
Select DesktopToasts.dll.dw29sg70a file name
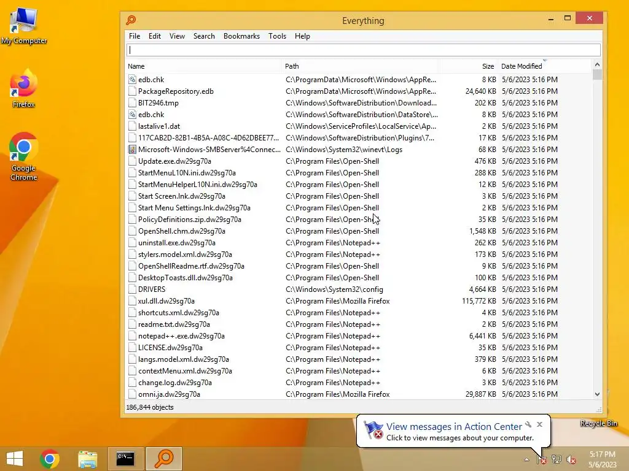coord(186,277)
